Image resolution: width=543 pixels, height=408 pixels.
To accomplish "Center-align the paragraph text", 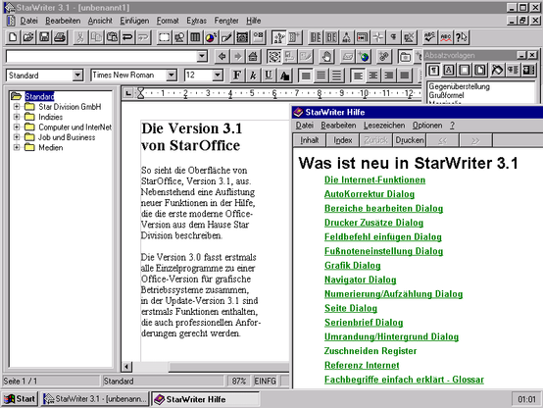I will [x=373, y=76].
